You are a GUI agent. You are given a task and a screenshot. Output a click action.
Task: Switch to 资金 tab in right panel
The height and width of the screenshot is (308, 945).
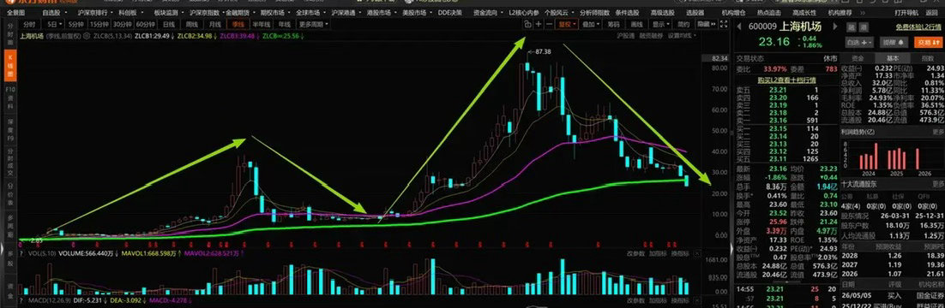857,58
